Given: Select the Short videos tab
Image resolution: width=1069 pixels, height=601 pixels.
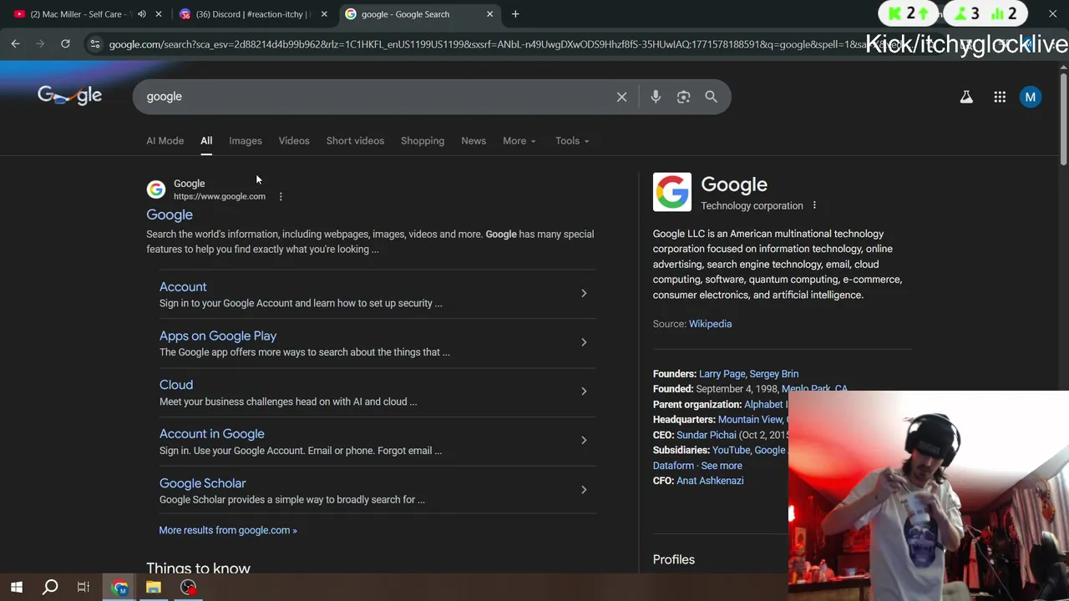Looking at the screenshot, I should tap(355, 141).
